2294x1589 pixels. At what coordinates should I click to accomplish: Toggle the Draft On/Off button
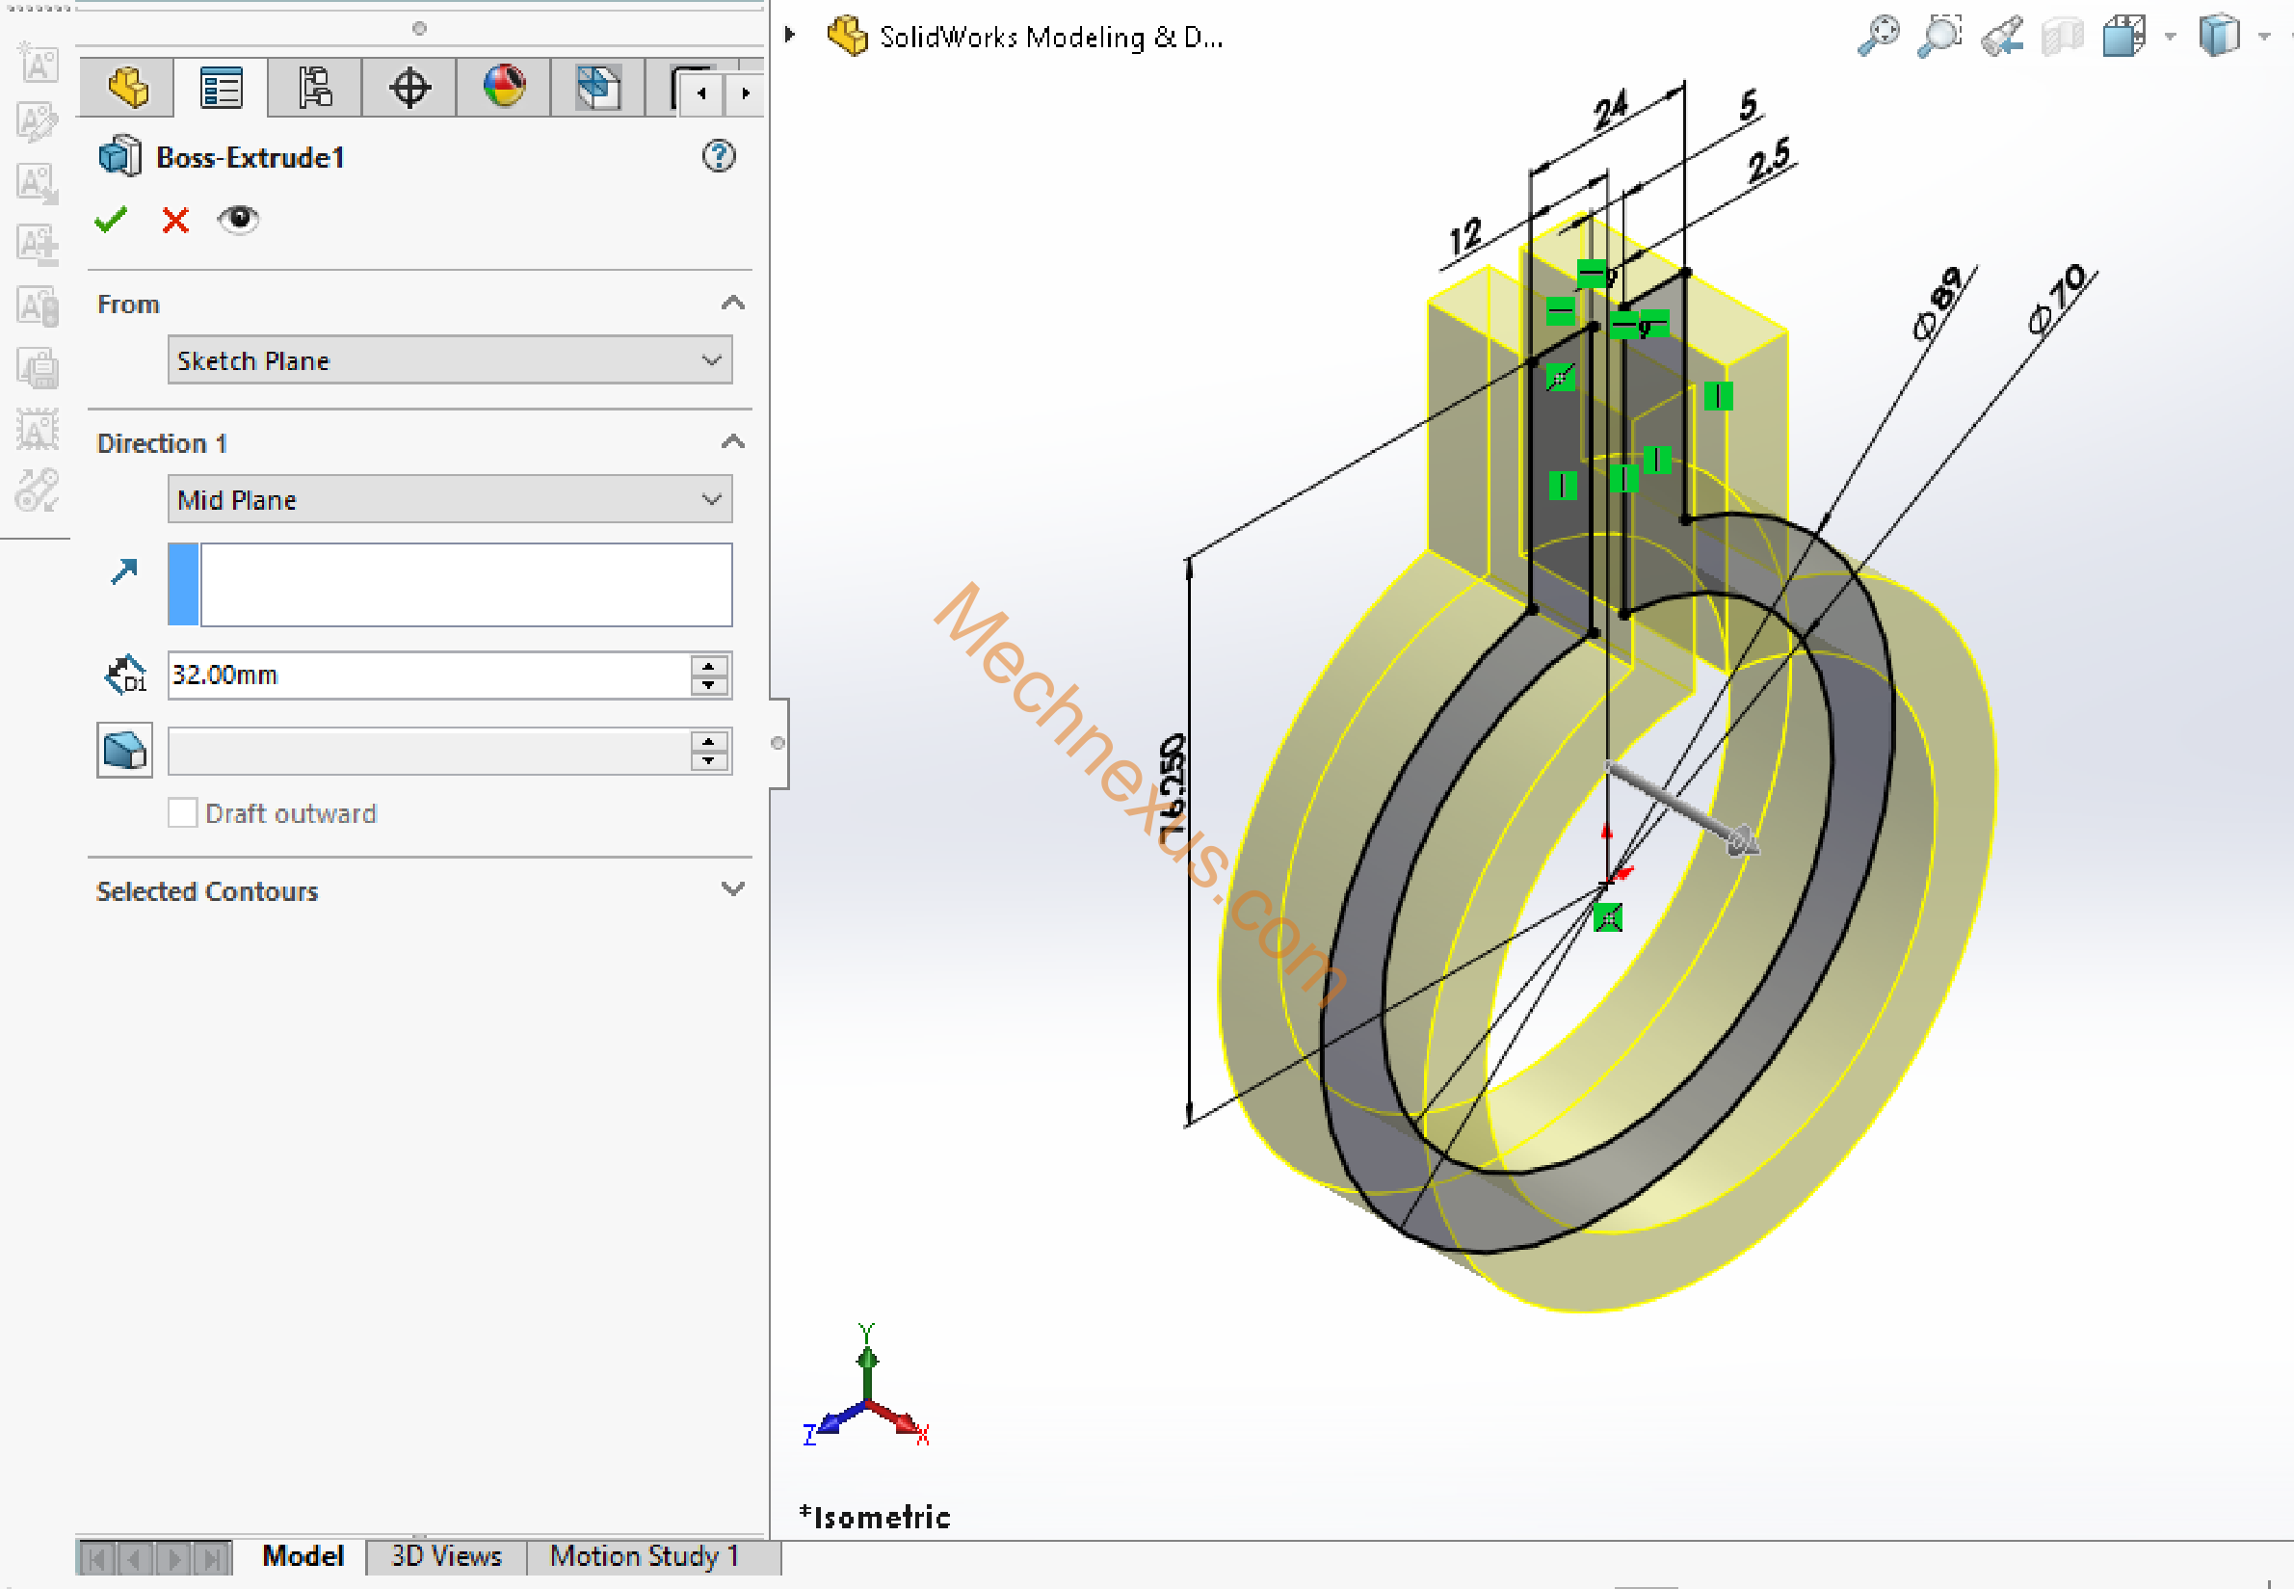tap(124, 750)
